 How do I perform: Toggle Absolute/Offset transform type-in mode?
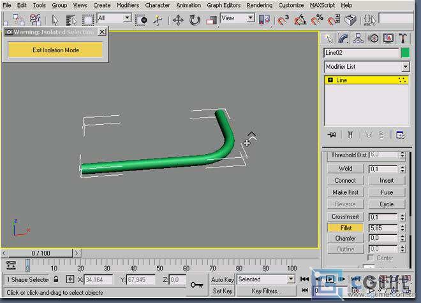coord(70,279)
